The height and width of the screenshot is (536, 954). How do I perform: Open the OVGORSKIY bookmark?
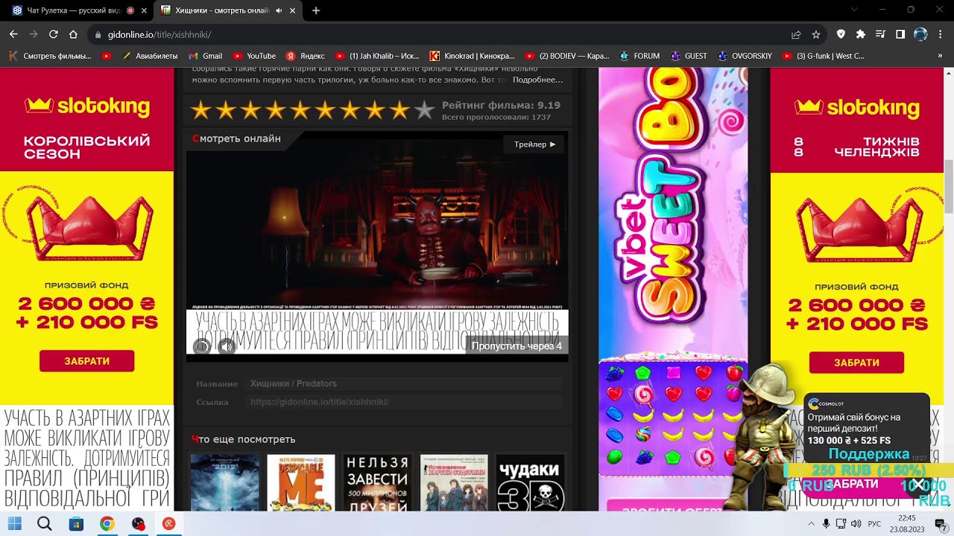(x=745, y=56)
